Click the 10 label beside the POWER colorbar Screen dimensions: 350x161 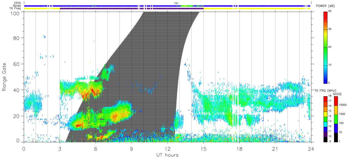click(330, 65)
